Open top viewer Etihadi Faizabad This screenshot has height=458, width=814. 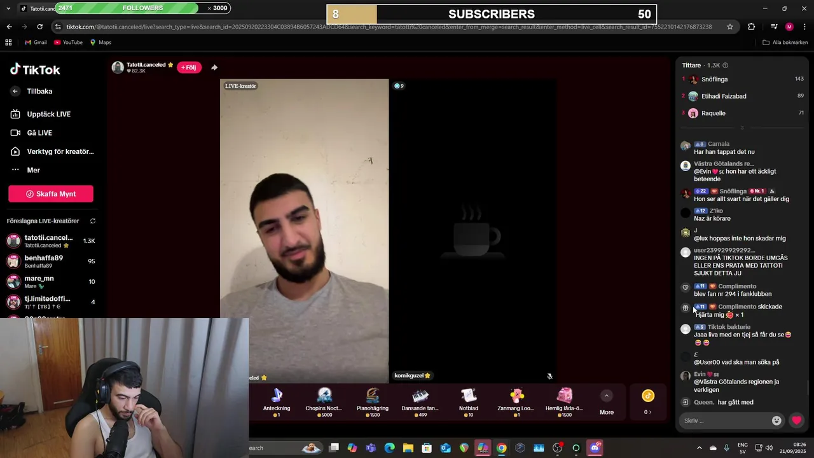point(742,96)
